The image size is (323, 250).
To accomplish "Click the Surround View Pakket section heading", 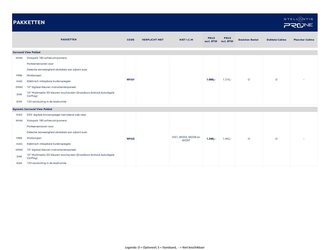I will [27, 52].
